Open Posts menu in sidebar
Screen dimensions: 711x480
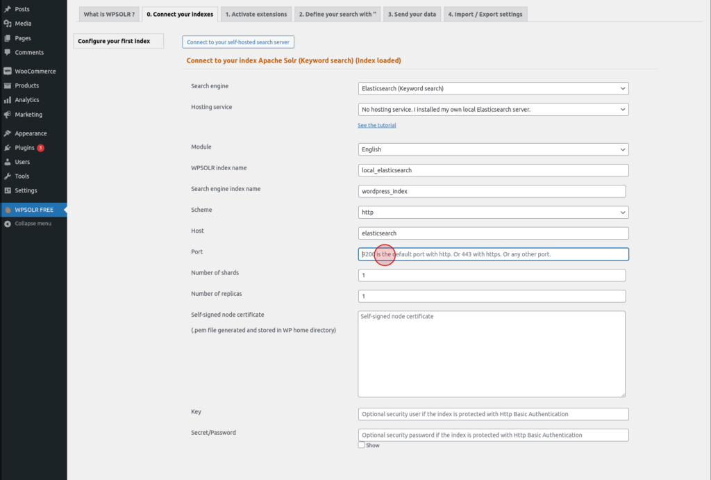point(22,9)
